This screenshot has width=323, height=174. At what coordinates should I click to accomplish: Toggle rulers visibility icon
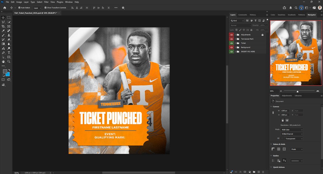(x=273, y=149)
